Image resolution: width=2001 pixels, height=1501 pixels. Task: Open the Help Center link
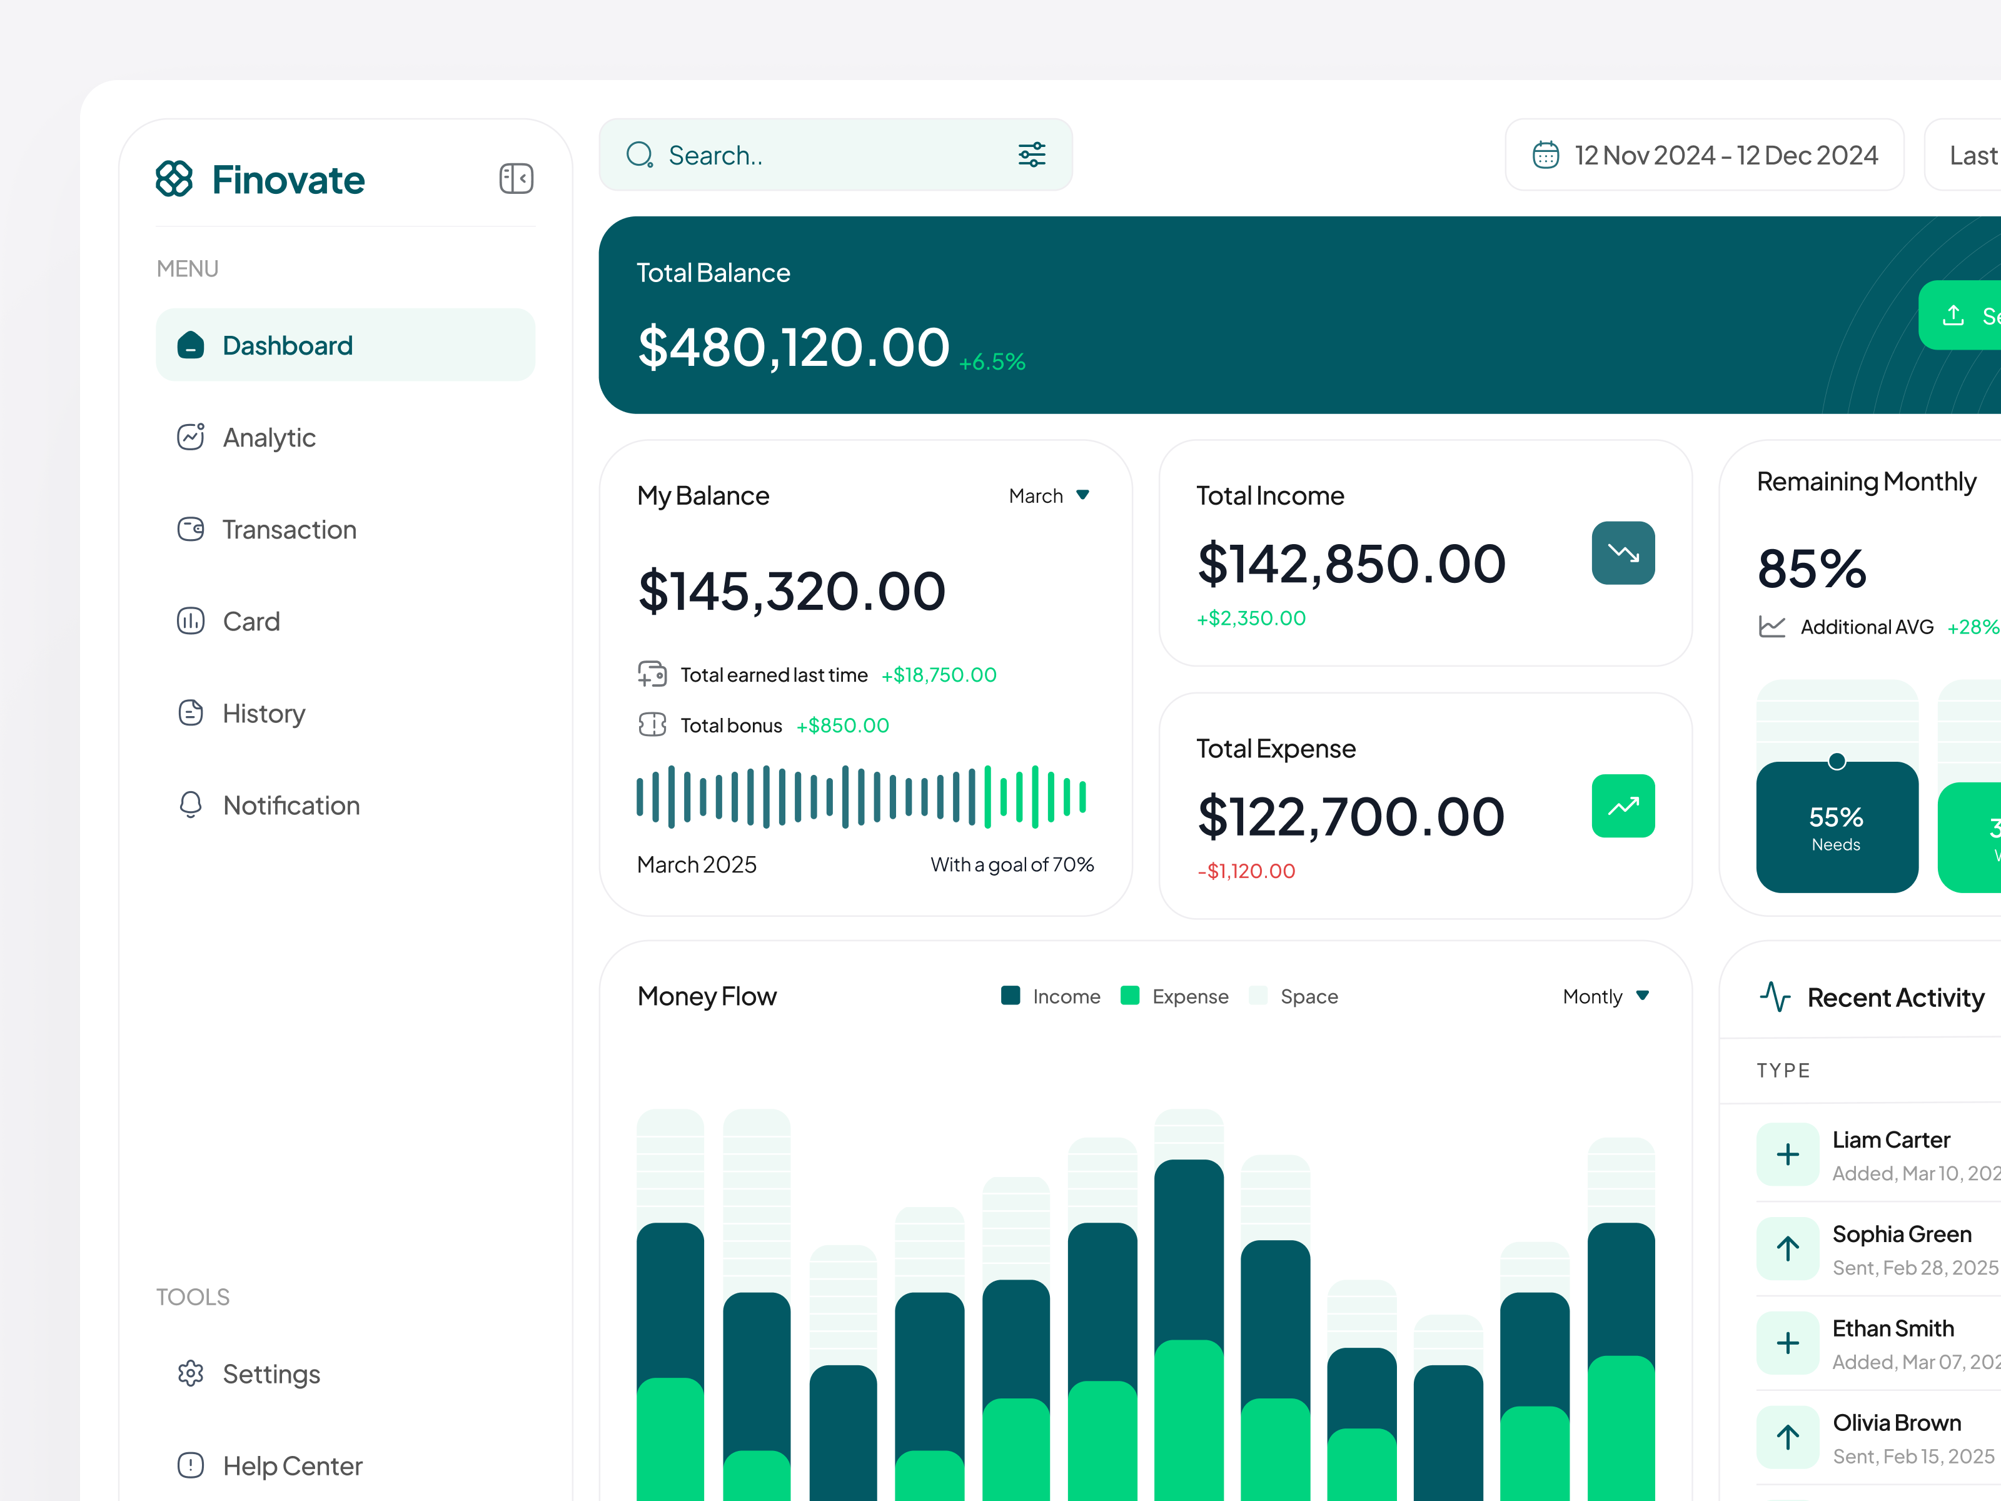point(346,1465)
